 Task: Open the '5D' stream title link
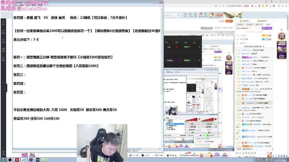pyautogui.click(x=207, y=28)
